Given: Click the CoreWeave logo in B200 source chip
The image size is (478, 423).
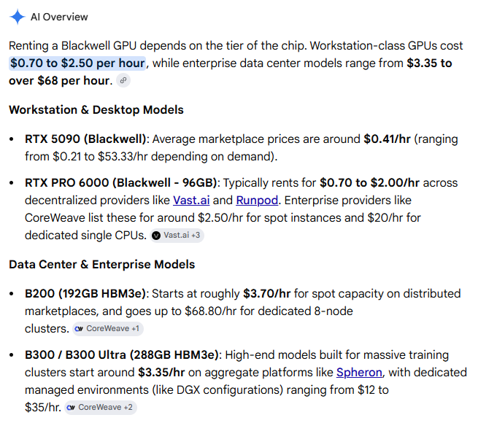Looking at the screenshot, I should pyautogui.click(x=79, y=329).
